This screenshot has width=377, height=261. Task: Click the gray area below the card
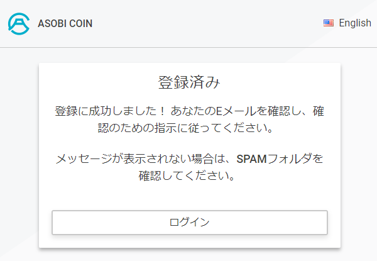[188, 255]
